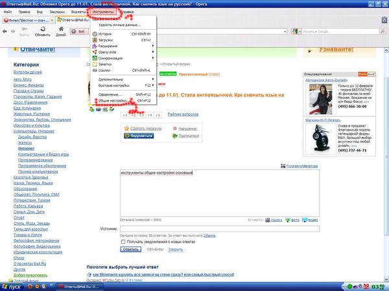Expand the Opera Unite submenu

point(123,52)
